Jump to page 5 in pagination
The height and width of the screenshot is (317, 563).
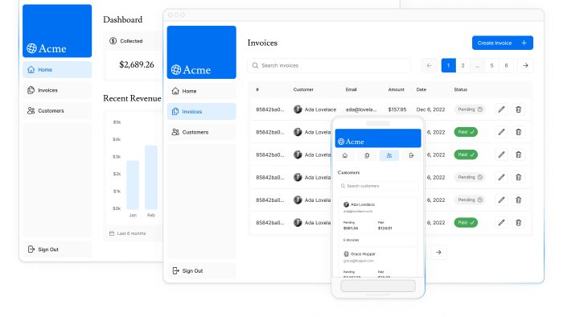point(492,65)
